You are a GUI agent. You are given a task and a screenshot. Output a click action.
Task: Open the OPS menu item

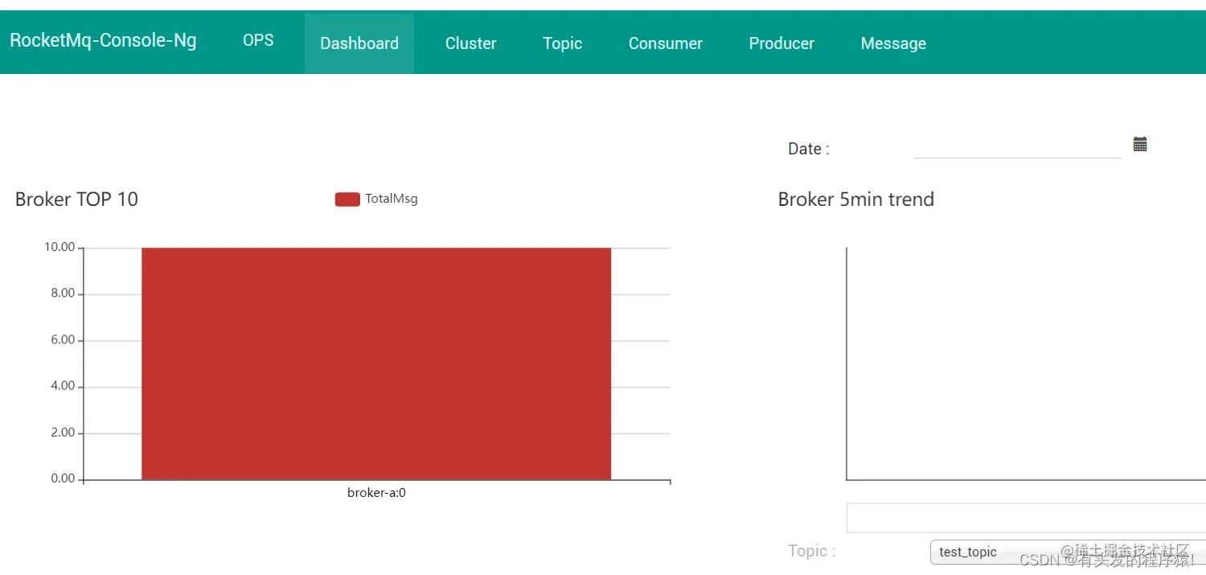click(258, 40)
